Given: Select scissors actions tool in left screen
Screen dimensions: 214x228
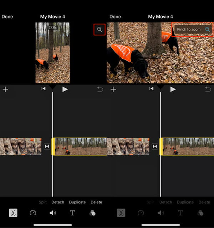Looking at the screenshot, I should pos(13,213).
